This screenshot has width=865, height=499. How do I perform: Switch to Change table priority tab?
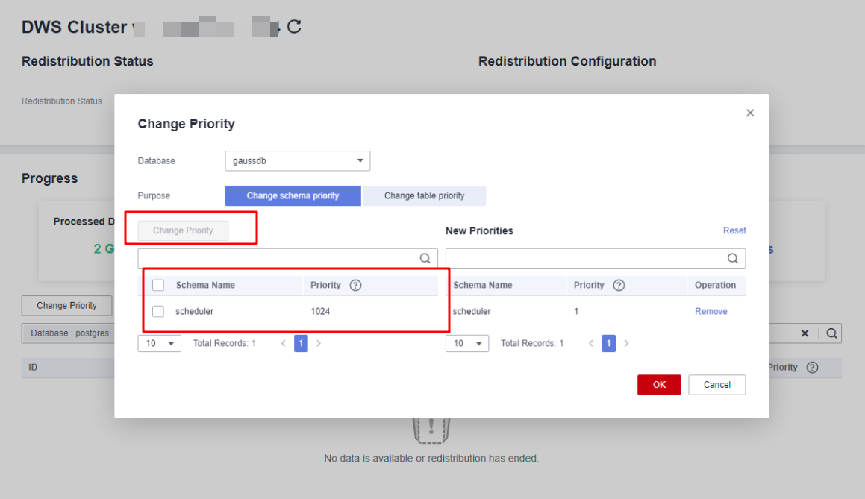pos(424,195)
